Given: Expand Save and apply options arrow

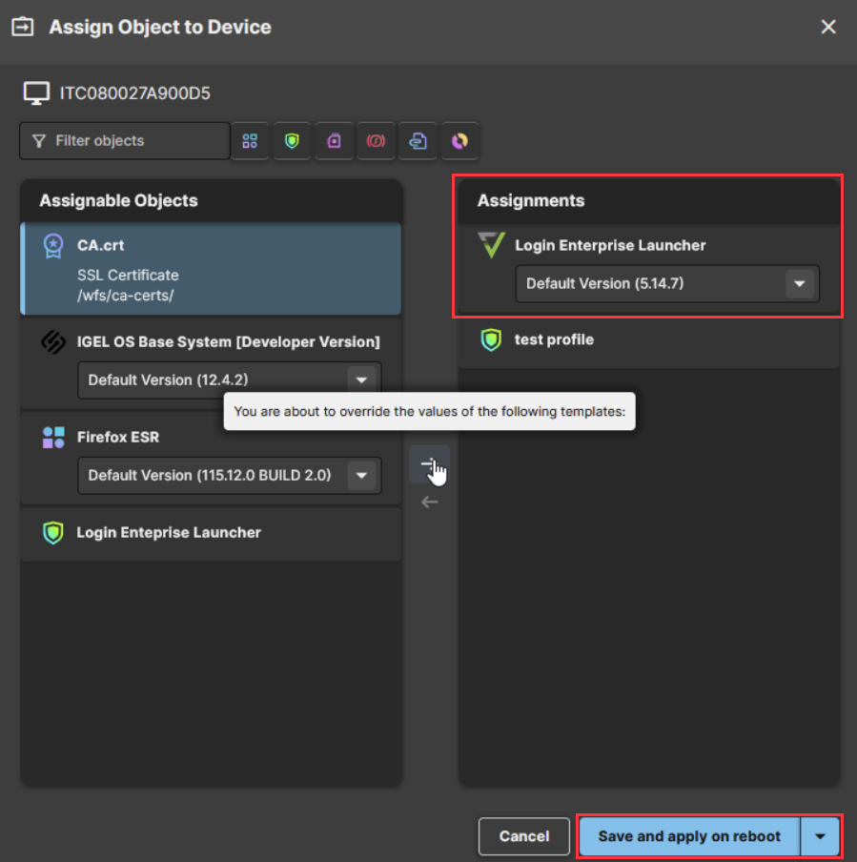Looking at the screenshot, I should [820, 836].
